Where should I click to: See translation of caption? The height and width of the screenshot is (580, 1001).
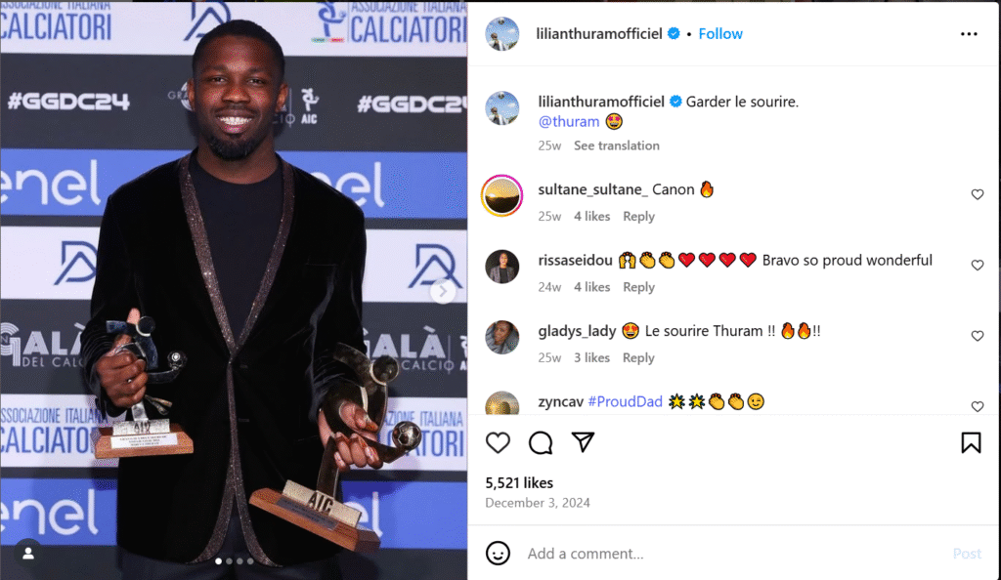tap(616, 145)
